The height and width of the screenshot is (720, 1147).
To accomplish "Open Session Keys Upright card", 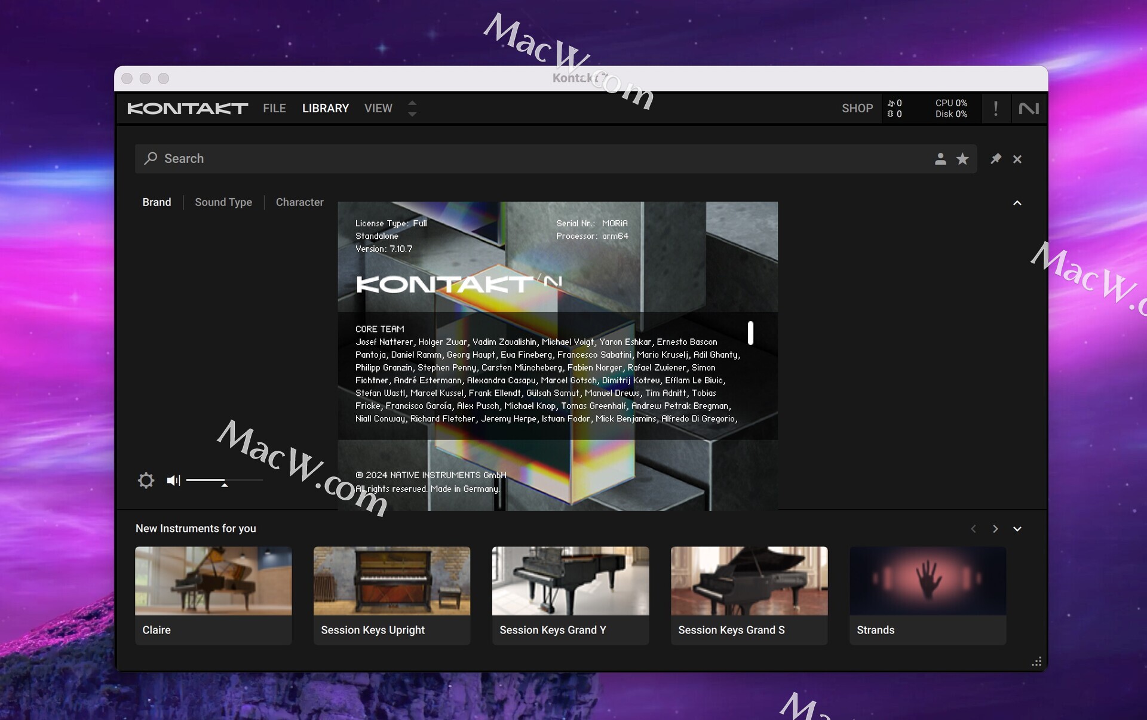I will [392, 595].
